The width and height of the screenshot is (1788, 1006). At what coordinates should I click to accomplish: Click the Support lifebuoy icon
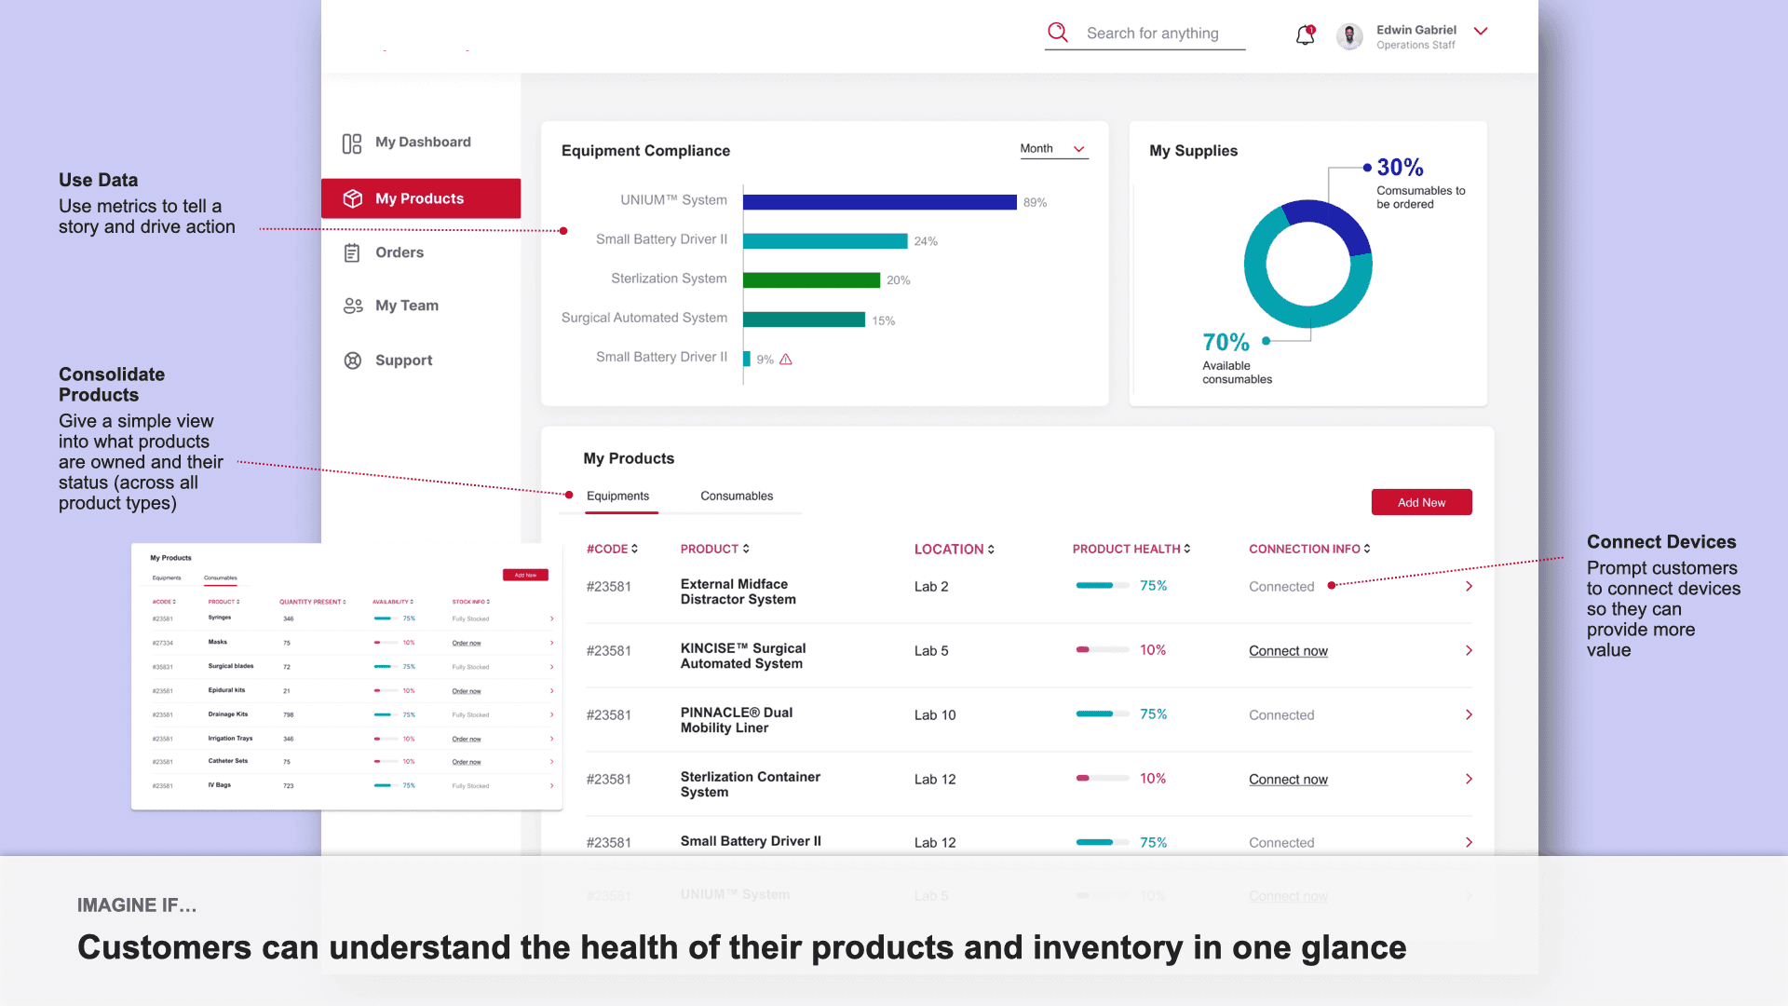tap(352, 360)
